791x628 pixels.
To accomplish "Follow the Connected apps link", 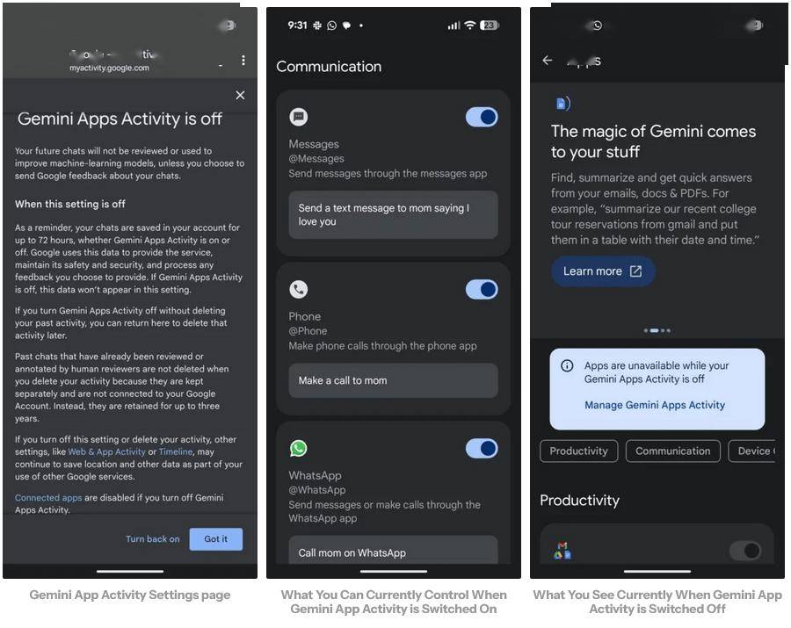I will coord(48,497).
